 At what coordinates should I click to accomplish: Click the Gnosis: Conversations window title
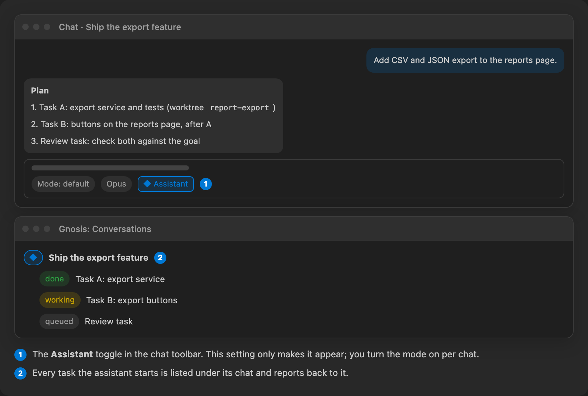tap(105, 229)
